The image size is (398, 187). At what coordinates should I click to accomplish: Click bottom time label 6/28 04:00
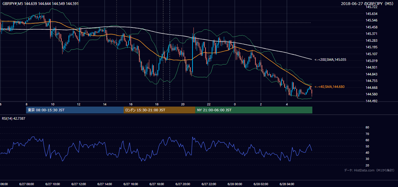[x=287, y=184]
